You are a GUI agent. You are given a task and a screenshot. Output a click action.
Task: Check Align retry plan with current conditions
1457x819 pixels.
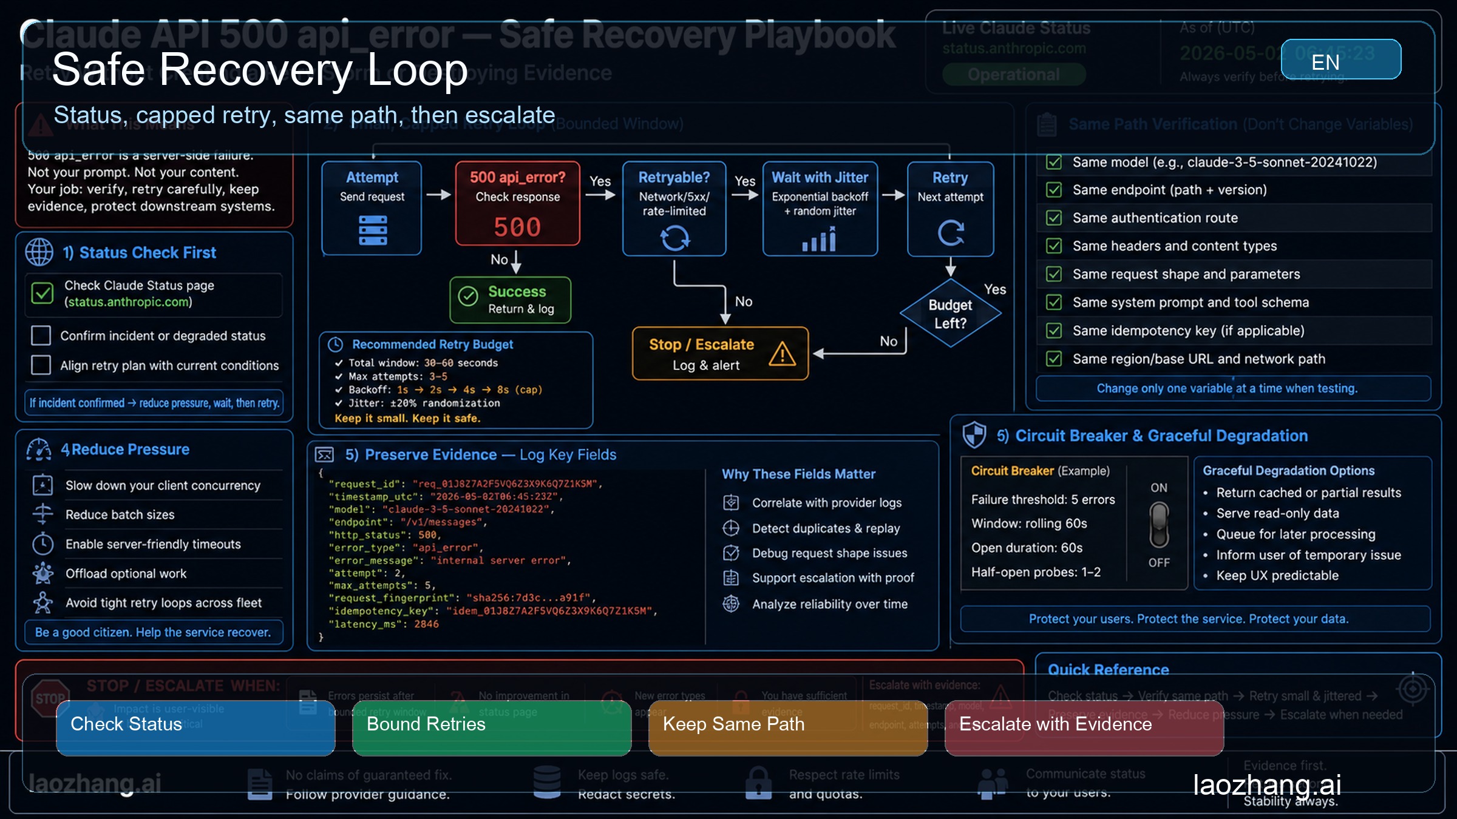(x=41, y=365)
